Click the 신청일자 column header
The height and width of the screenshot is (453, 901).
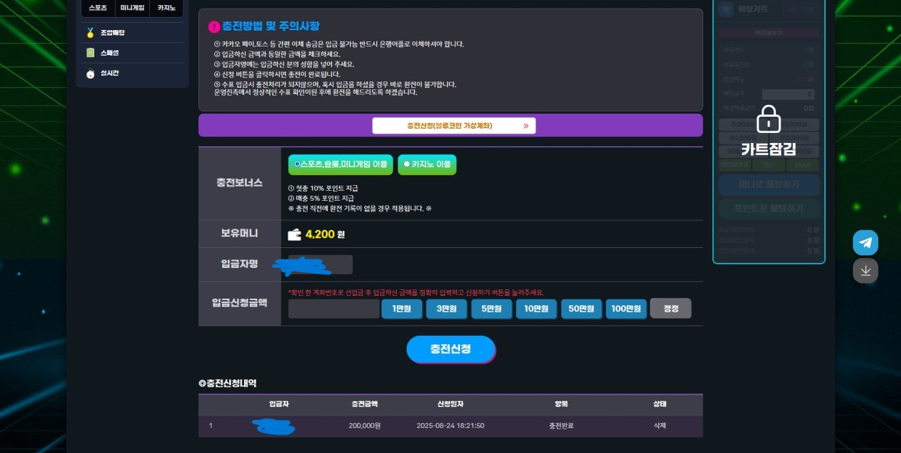point(450,404)
